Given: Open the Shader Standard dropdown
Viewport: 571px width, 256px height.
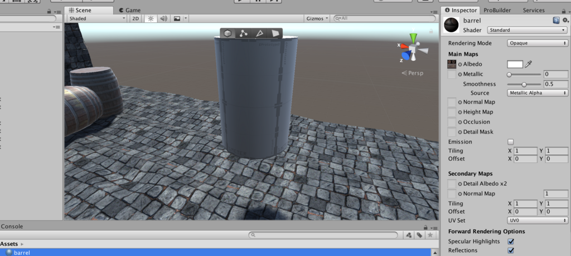Looking at the screenshot, I should point(528,30).
